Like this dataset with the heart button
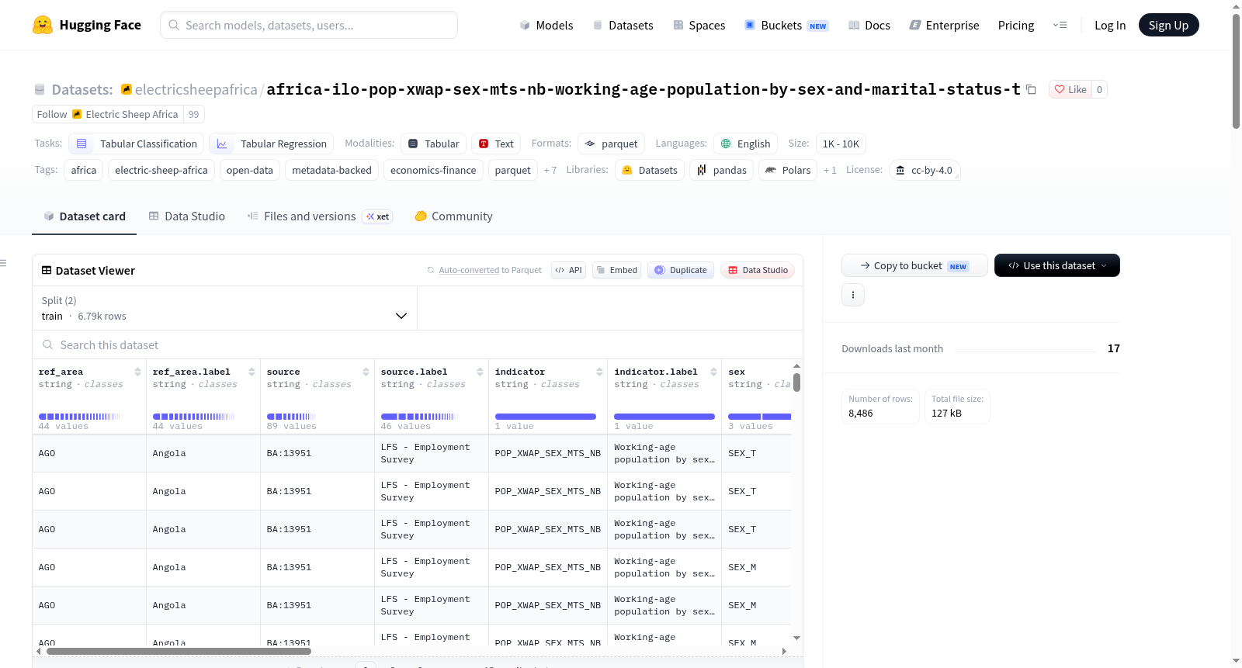The height and width of the screenshot is (668, 1242). [1070, 89]
